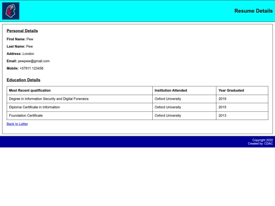The width and height of the screenshot is (275, 206).
Task: Click Oxford University in the 2019 row
Action: click(184, 99)
